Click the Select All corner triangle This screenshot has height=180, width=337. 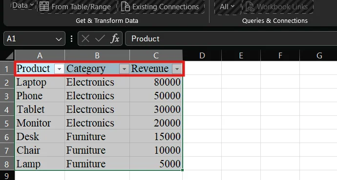(x=9, y=55)
